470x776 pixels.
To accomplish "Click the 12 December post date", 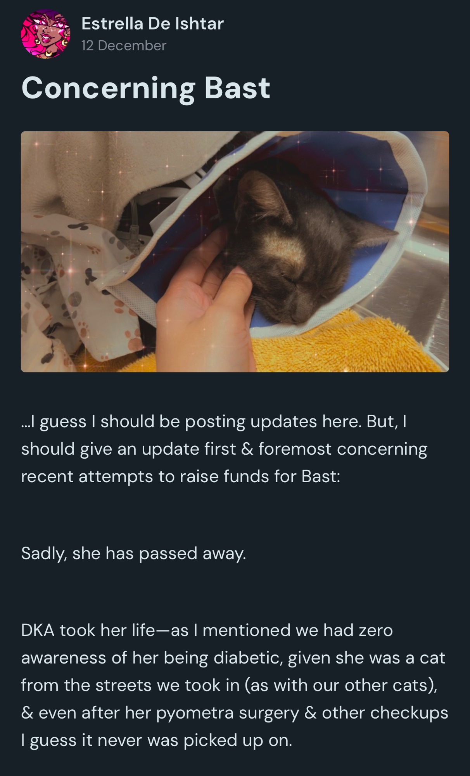I will click(124, 45).
